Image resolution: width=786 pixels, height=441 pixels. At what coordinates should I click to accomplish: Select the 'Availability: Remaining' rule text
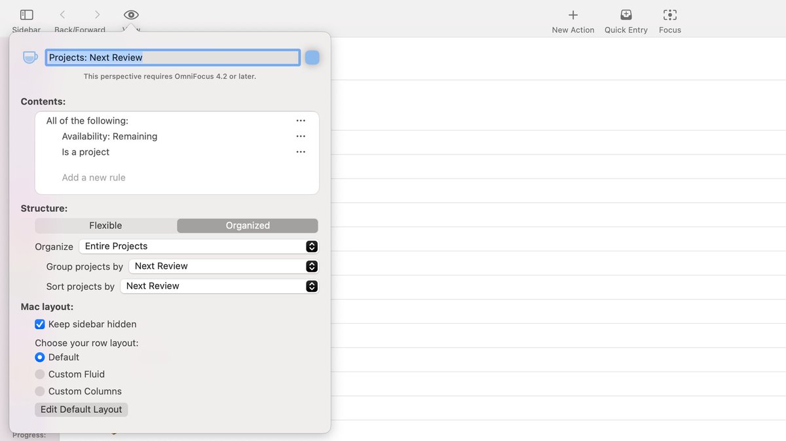point(109,136)
